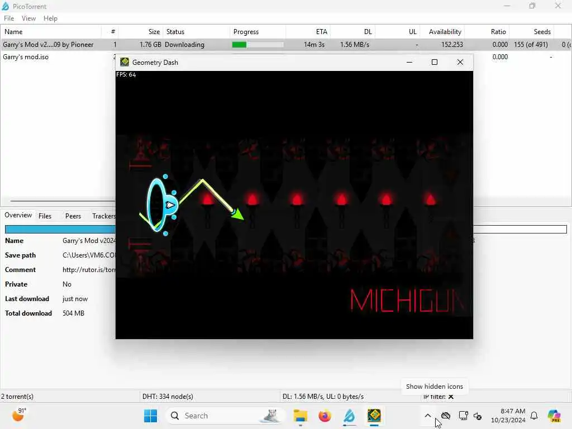Minimize the Geometry Dash window
This screenshot has height=429, width=572.
(x=409, y=62)
